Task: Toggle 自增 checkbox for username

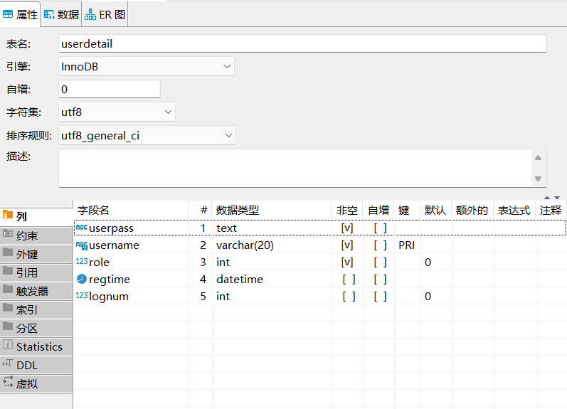Action: tap(381, 245)
